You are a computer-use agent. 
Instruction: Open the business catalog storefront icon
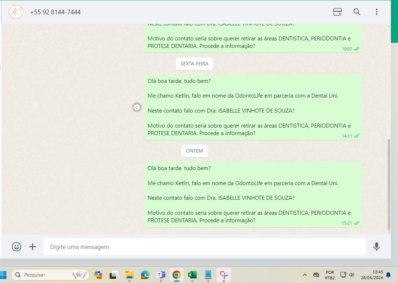(337, 12)
